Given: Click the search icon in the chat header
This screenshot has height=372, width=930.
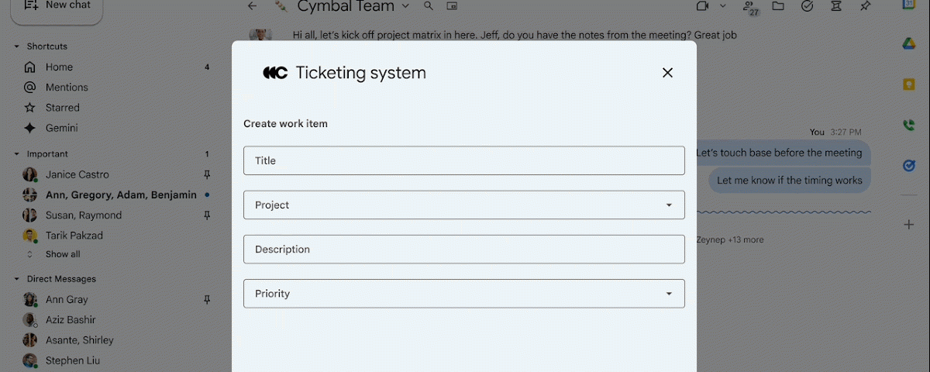Looking at the screenshot, I should [429, 6].
